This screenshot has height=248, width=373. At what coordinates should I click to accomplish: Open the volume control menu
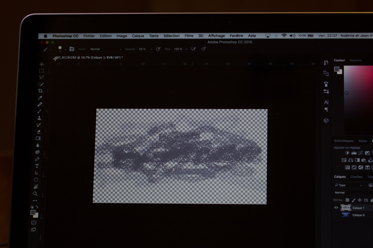pyautogui.click(x=292, y=36)
